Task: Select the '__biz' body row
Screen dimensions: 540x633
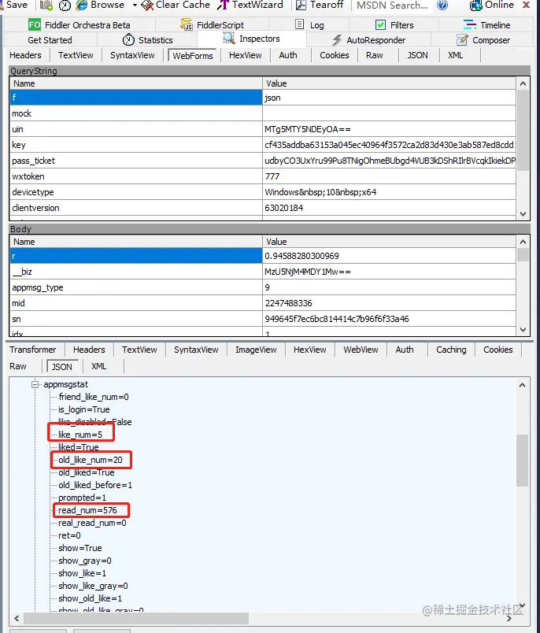Action: (263, 272)
